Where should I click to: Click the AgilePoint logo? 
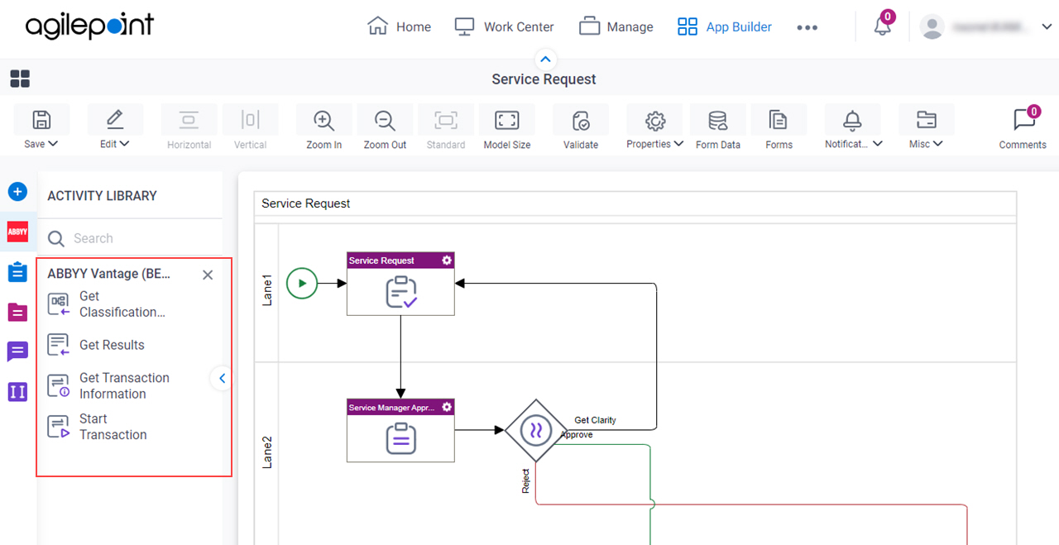point(89,26)
